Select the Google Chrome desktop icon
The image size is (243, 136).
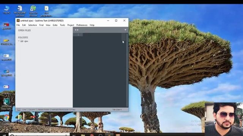[x=6, y=120]
